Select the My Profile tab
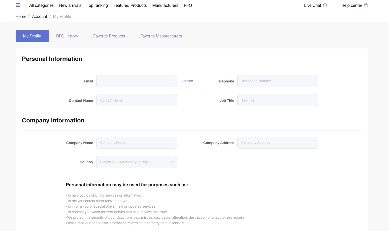 [32, 36]
